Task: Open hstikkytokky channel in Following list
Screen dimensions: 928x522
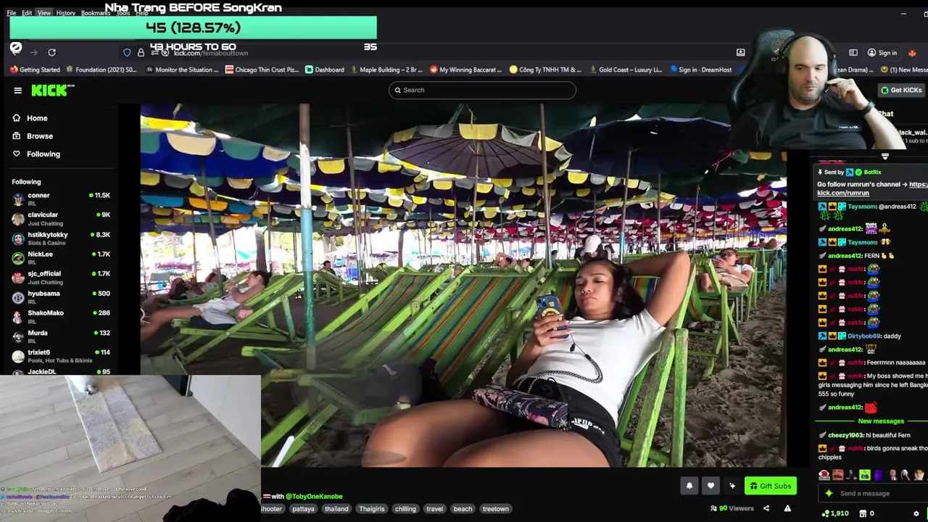Action: point(61,238)
